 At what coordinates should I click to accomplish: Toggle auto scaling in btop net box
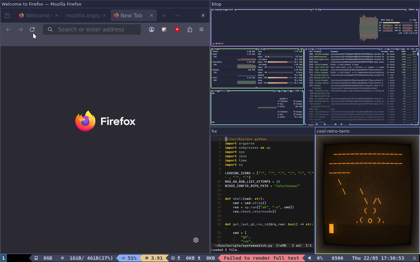(x=283, y=91)
